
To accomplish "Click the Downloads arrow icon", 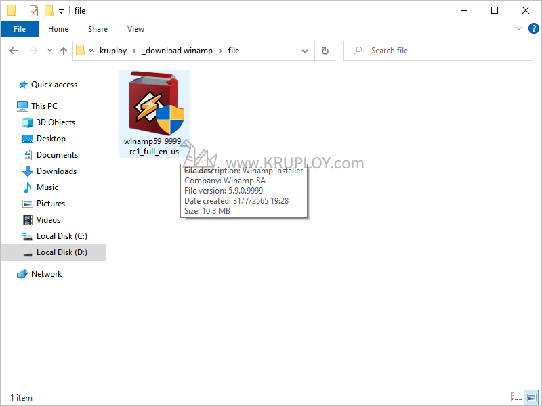I will pos(28,171).
